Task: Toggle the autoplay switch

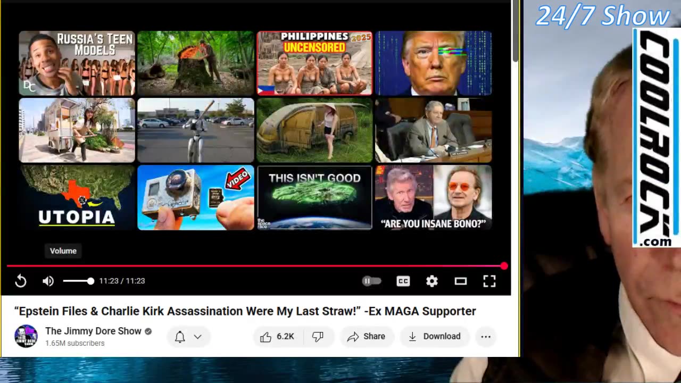Action: click(x=371, y=281)
